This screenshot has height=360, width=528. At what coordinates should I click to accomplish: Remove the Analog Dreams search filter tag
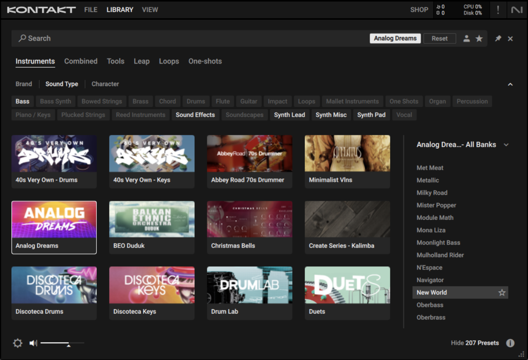click(x=395, y=38)
